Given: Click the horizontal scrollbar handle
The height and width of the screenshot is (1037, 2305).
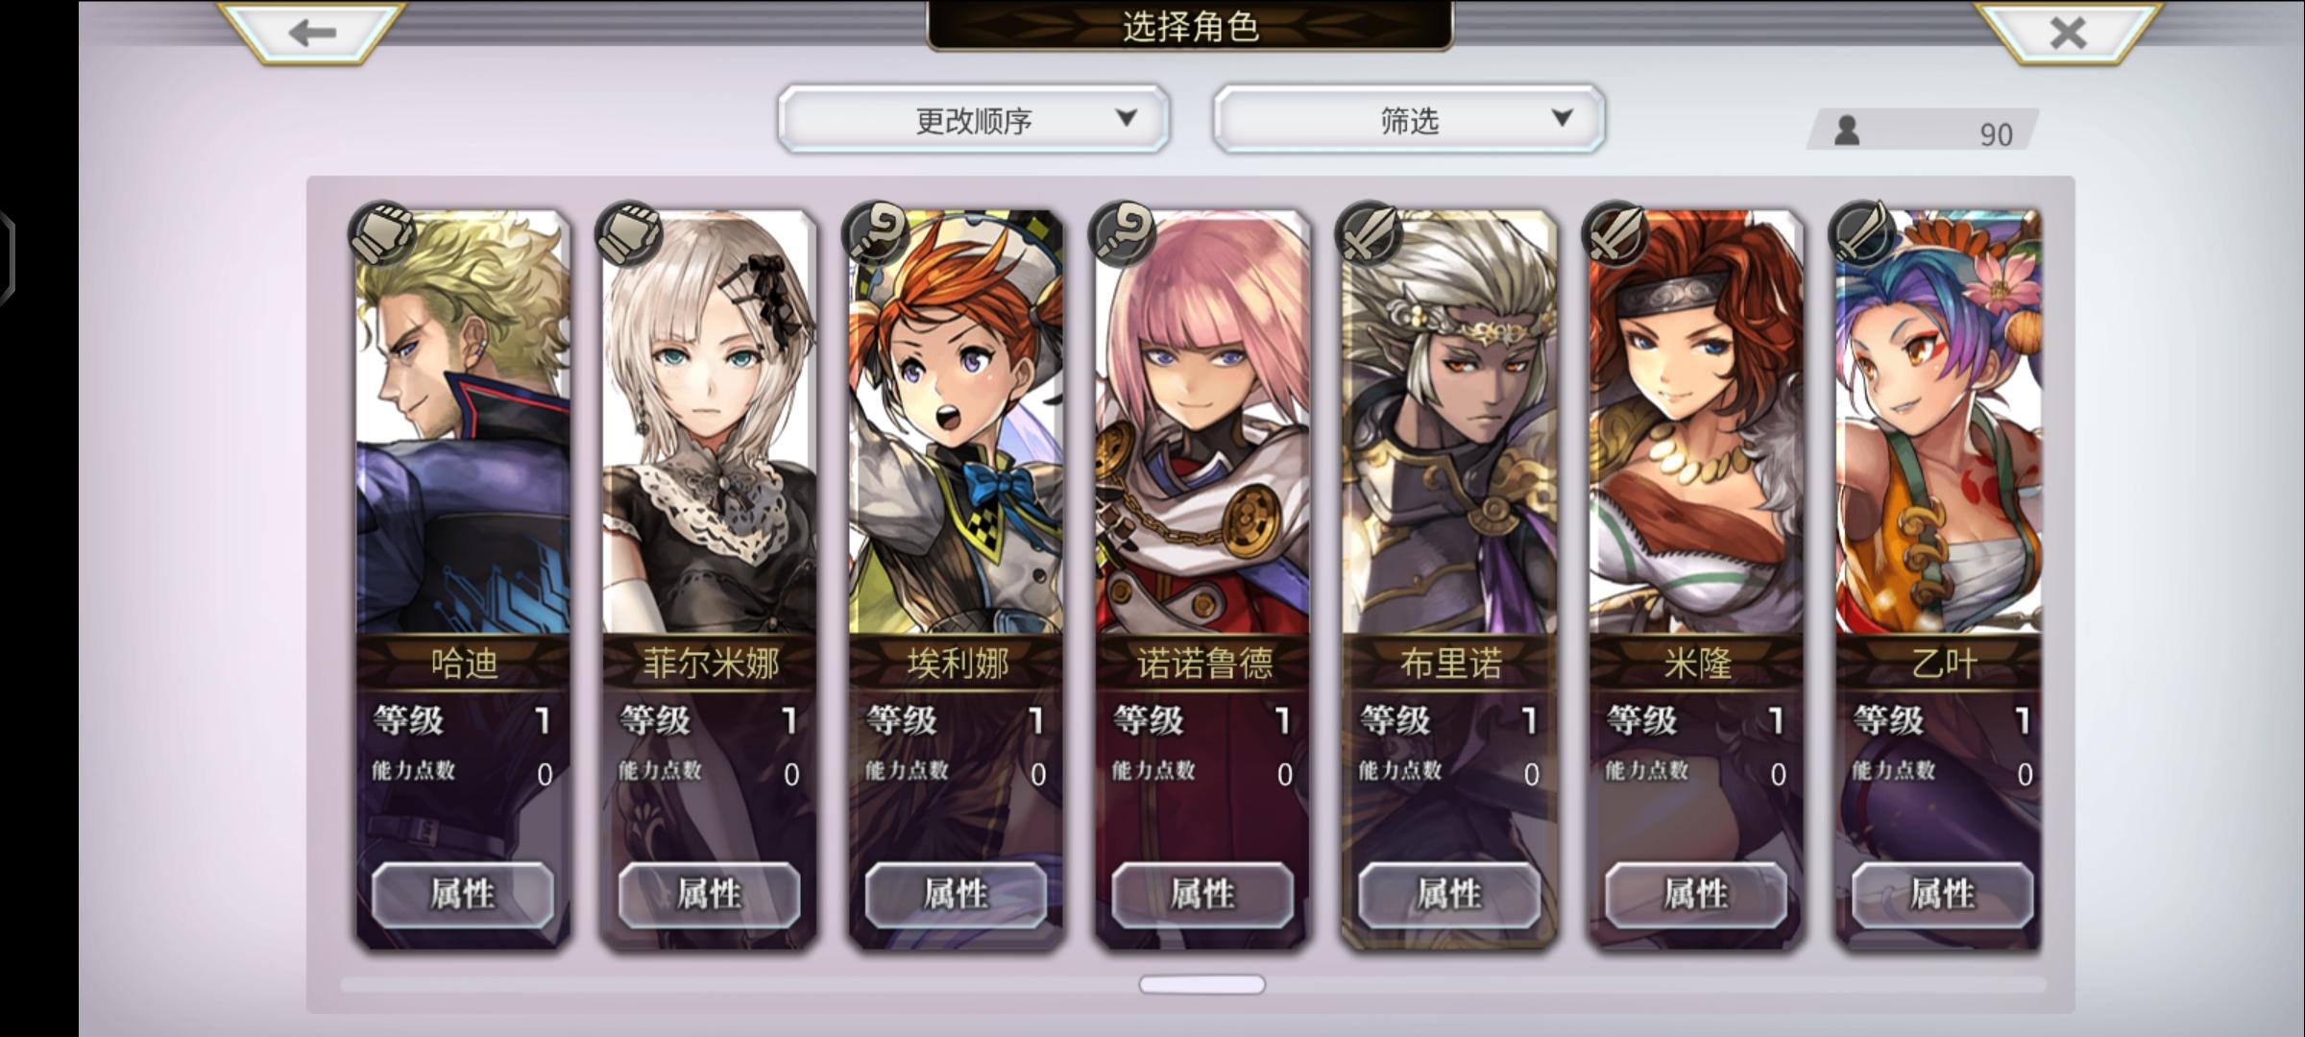Looking at the screenshot, I should tap(1201, 984).
